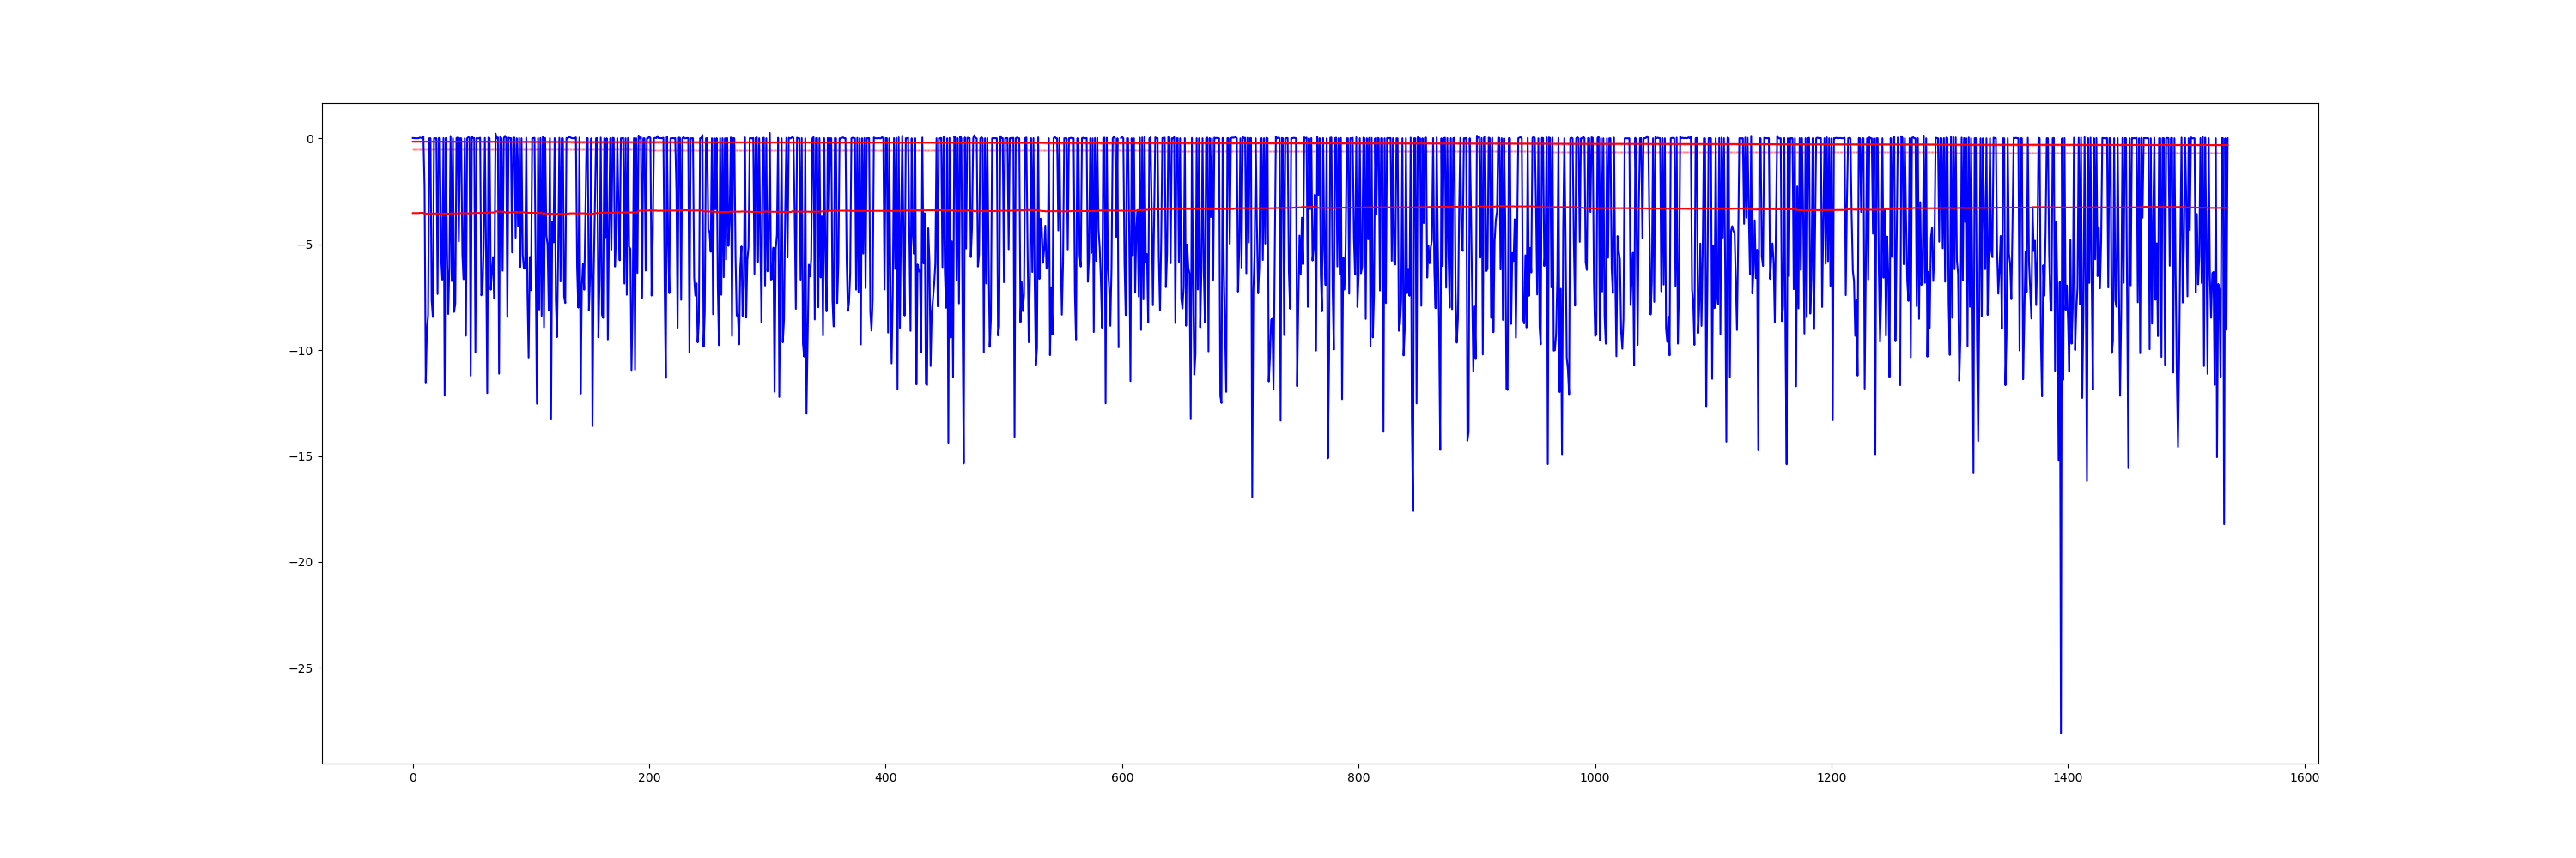Click the x-axis tick label 1400
Viewport: 2576px width, 858px height.
(2068, 778)
